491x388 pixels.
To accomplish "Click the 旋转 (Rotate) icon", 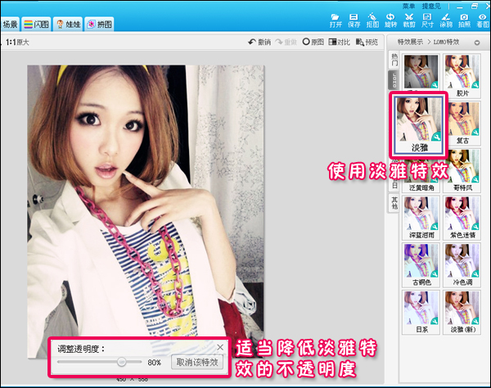I will [390, 20].
